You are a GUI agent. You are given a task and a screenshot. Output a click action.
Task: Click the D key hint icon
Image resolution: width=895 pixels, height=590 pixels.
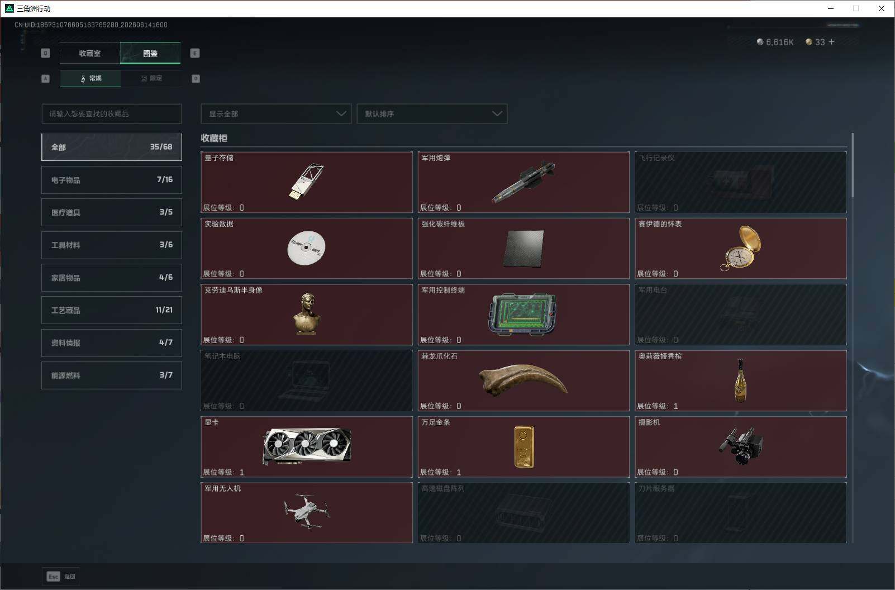pos(196,79)
